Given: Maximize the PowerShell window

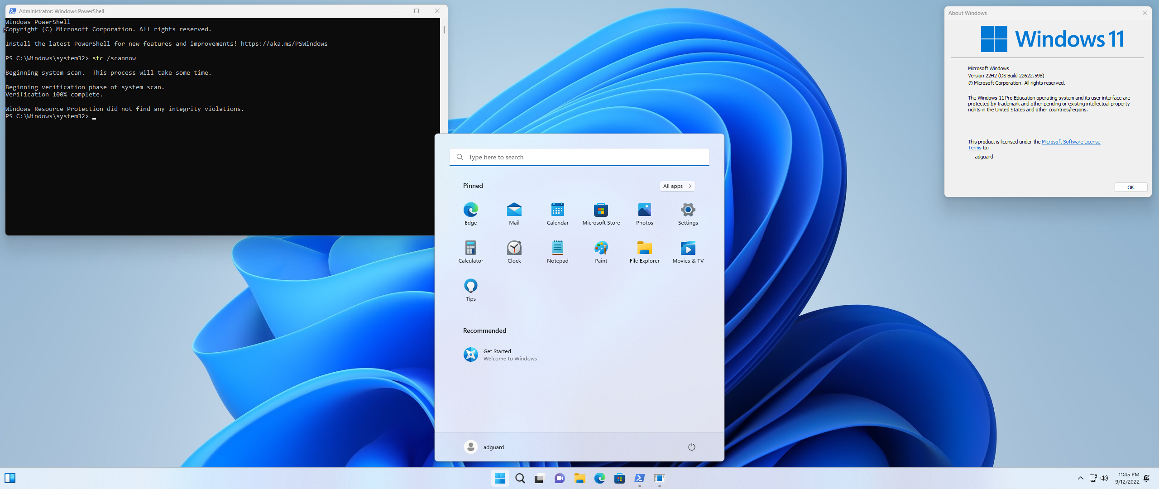Looking at the screenshot, I should point(417,11).
